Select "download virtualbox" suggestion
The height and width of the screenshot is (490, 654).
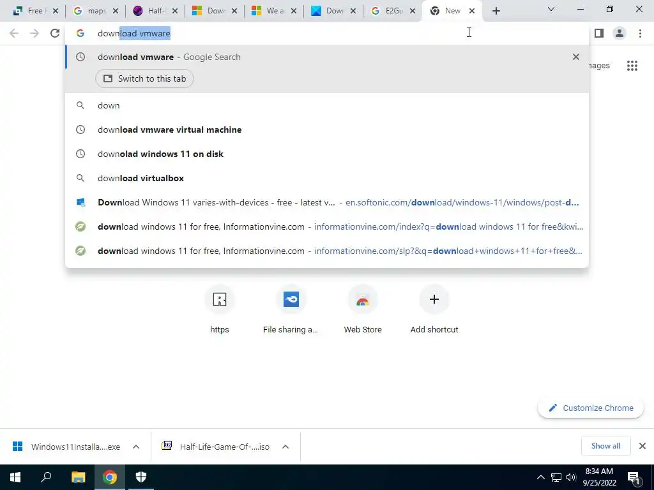click(x=327, y=178)
